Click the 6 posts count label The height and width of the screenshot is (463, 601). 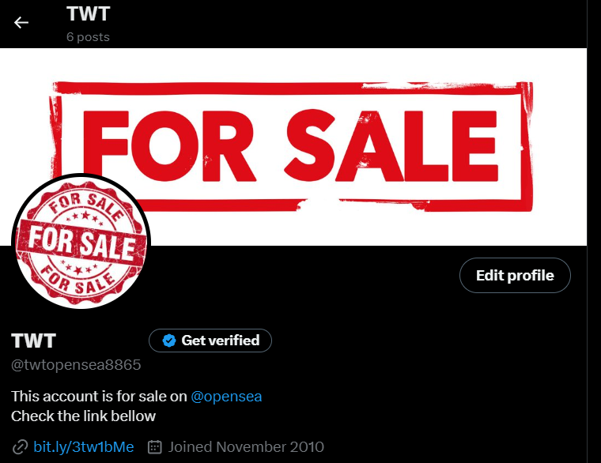[88, 37]
